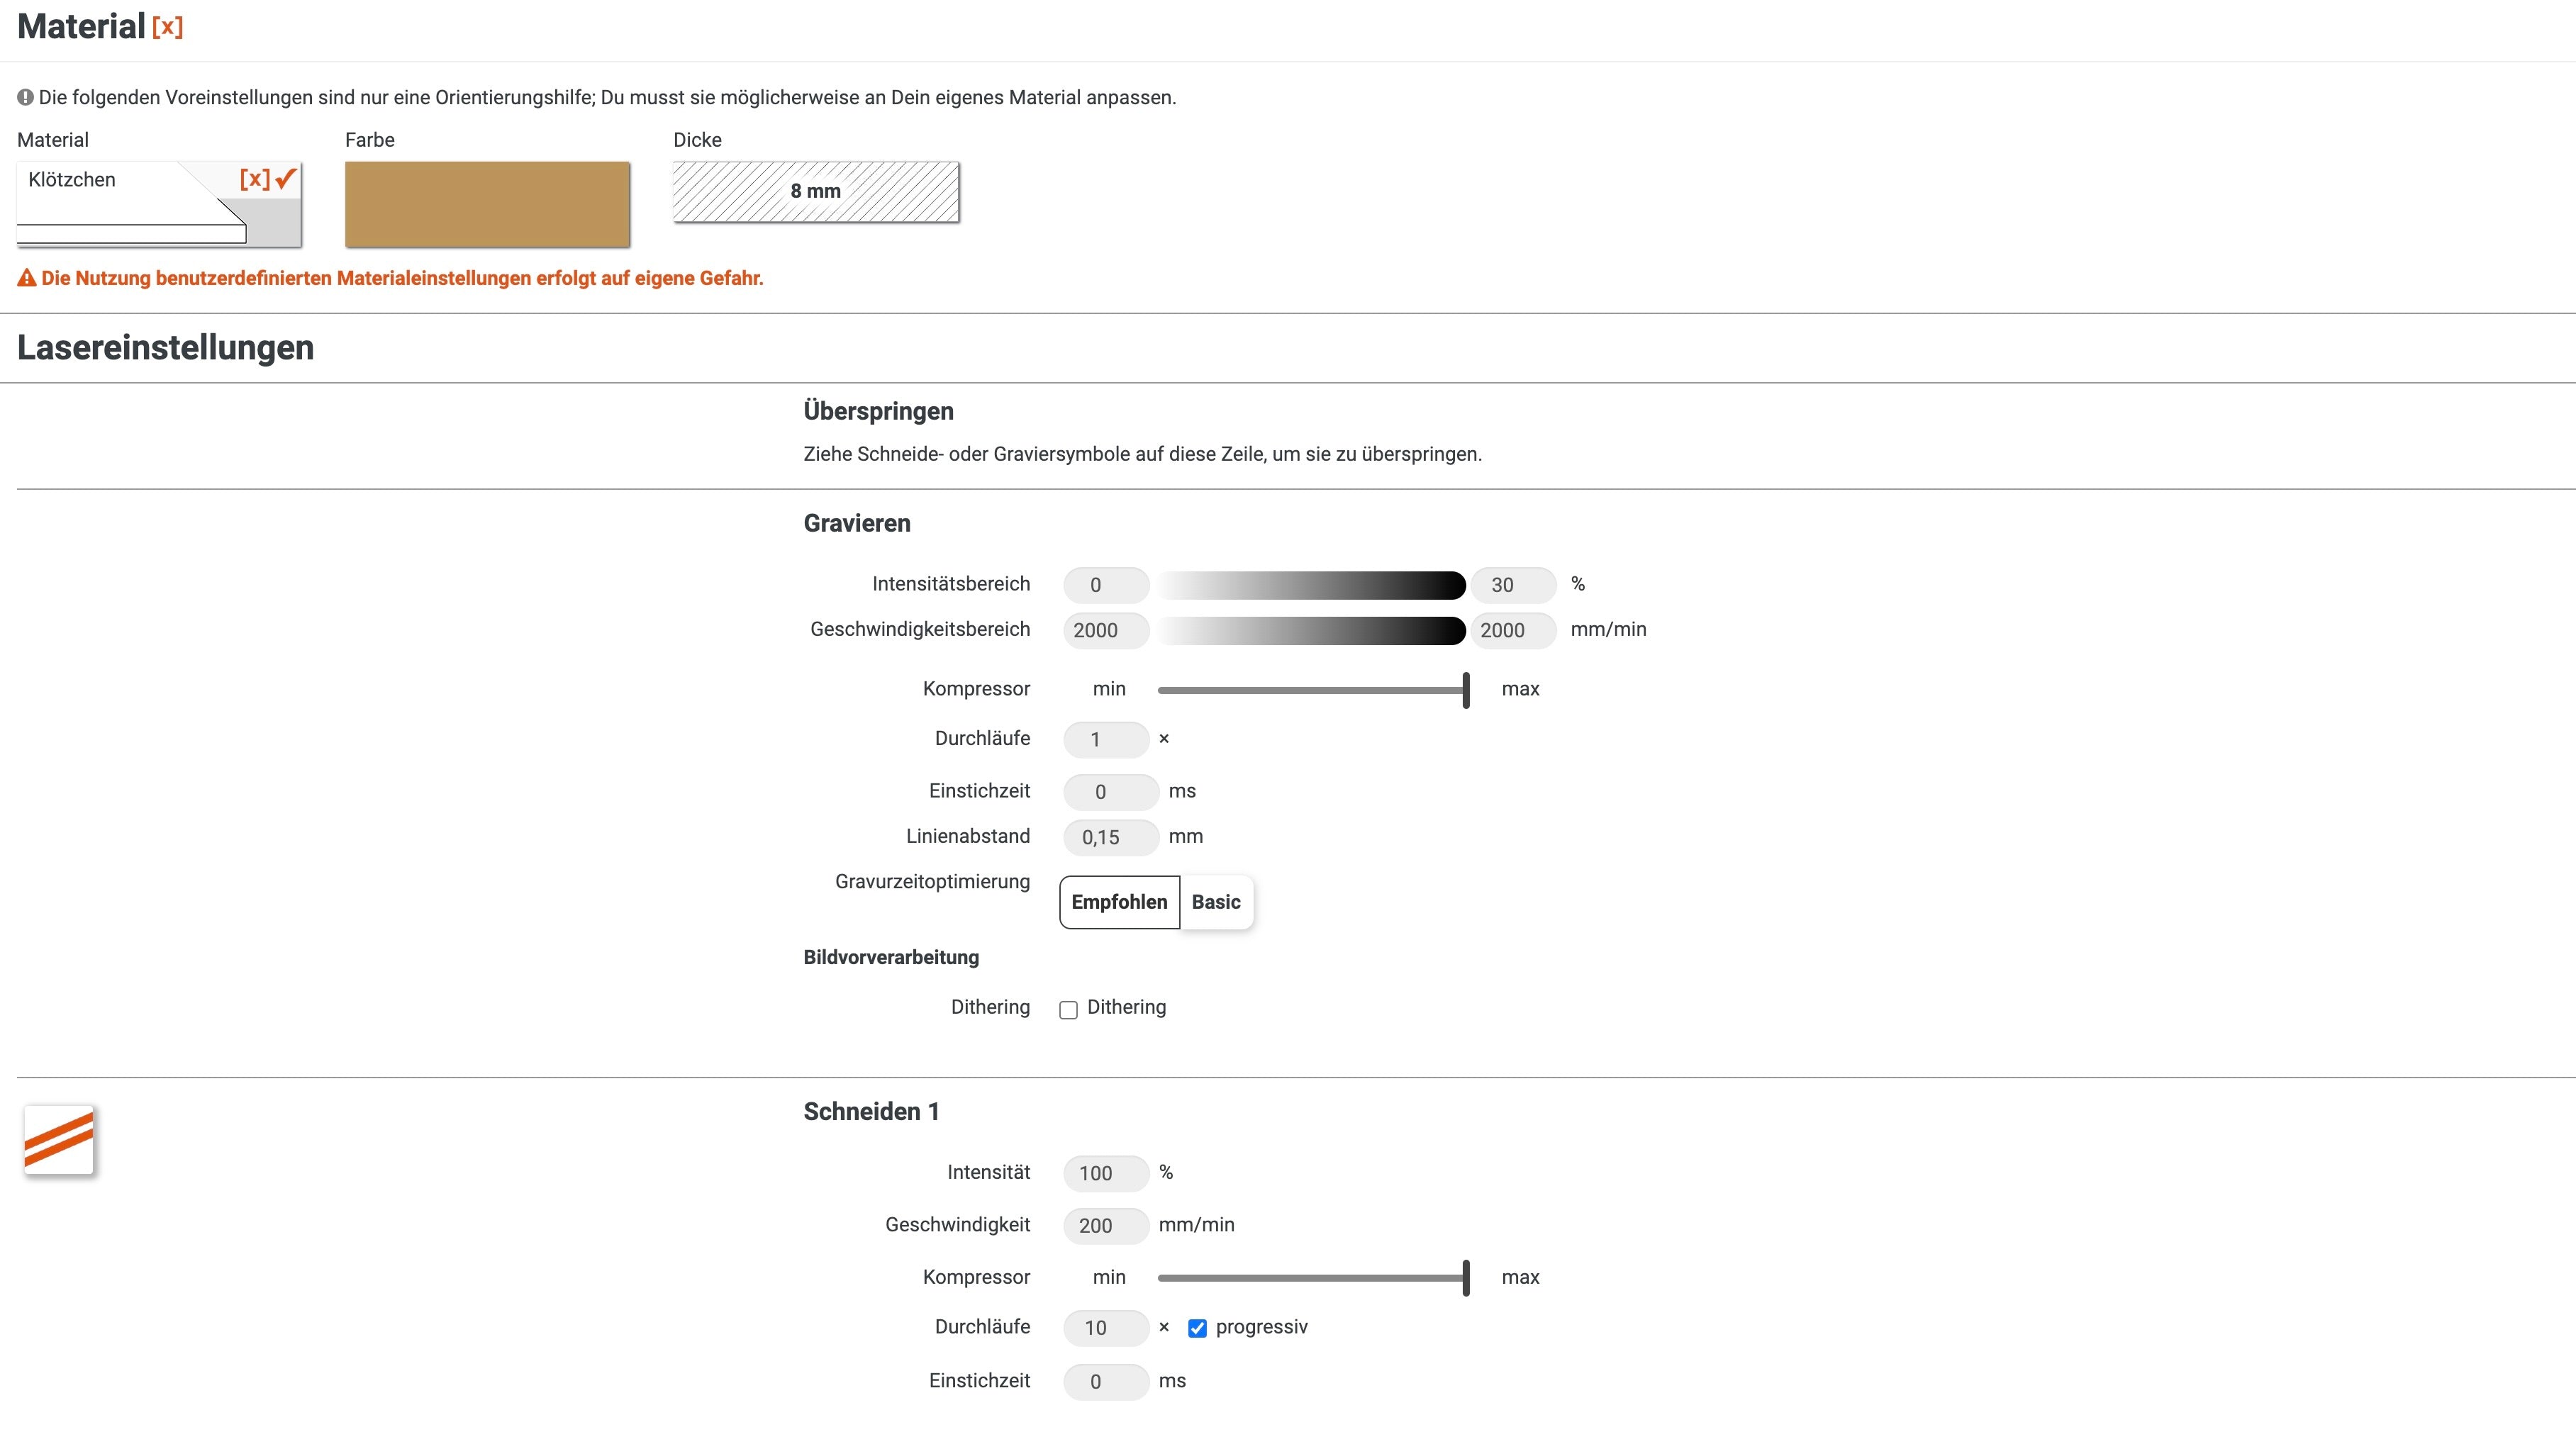
Task: Click the Lasereinstellungen heading
Action: (x=165, y=348)
